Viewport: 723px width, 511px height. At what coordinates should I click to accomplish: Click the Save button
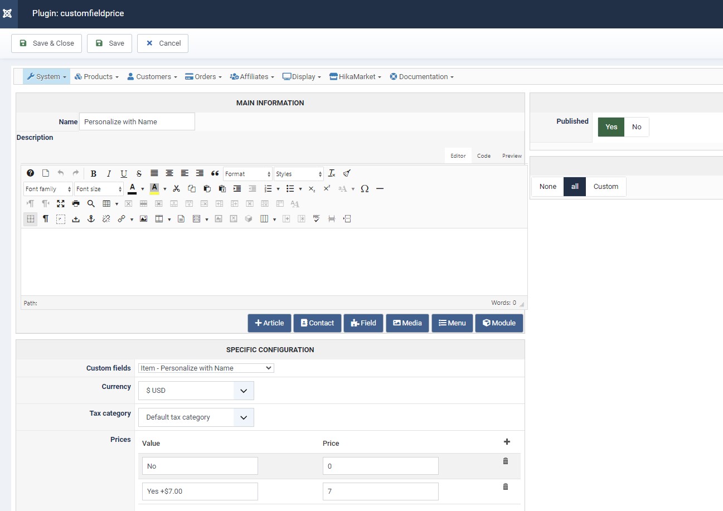tap(109, 43)
